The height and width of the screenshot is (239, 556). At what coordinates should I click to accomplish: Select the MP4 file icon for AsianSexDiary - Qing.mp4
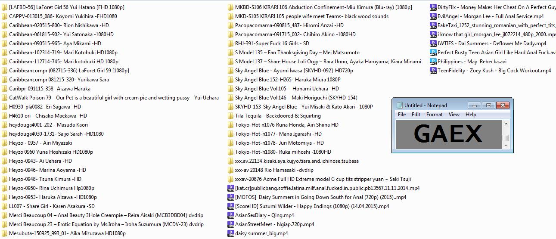coord(230,215)
